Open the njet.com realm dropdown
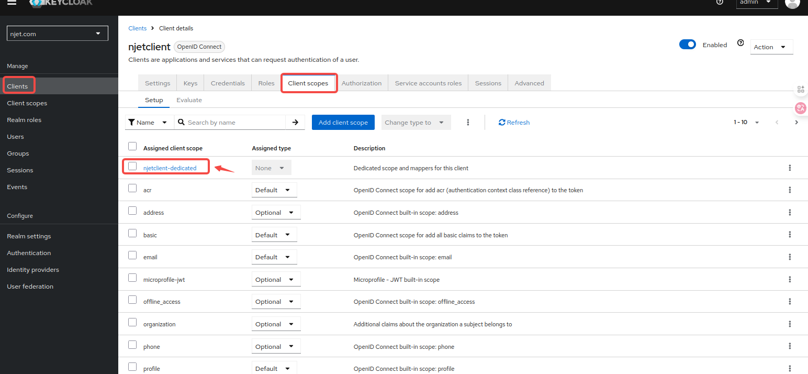The image size is (808, 374). [x=57, y=34]
